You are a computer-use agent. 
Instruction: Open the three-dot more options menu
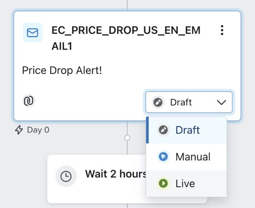pos(221,31)
